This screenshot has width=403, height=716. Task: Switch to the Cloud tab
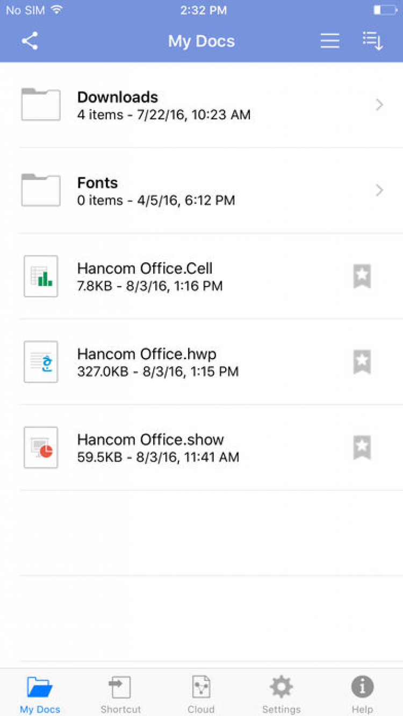point(201,693)
